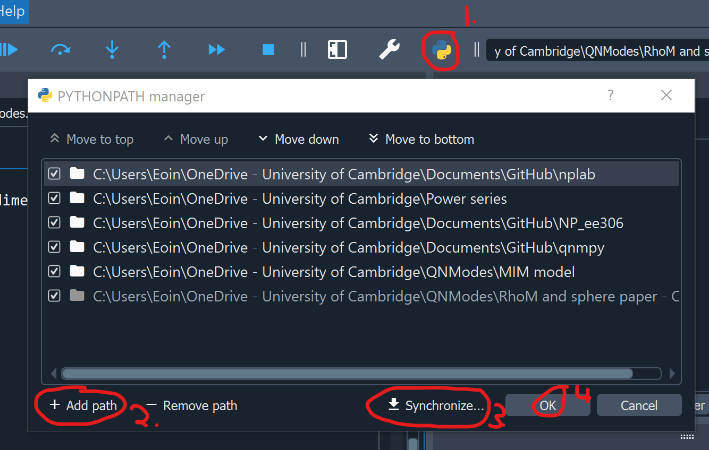Step over with the curved arrow icon
Viewport: 709px width, 450px height.
(60, 50)
